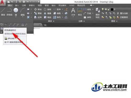This screenshot has width=131, height=98.
Task: Click the Erase tool icon
Action: [66, 9]
